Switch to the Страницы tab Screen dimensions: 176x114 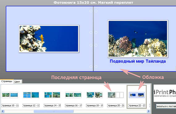7,81
